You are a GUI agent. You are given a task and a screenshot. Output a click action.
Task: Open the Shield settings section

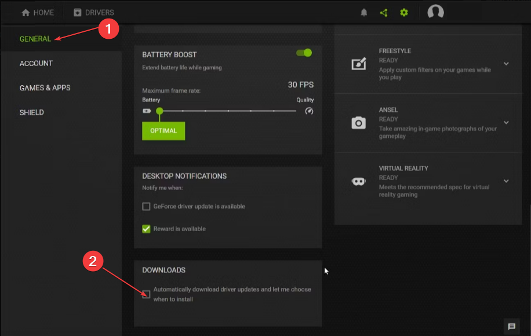click(32, 112)
